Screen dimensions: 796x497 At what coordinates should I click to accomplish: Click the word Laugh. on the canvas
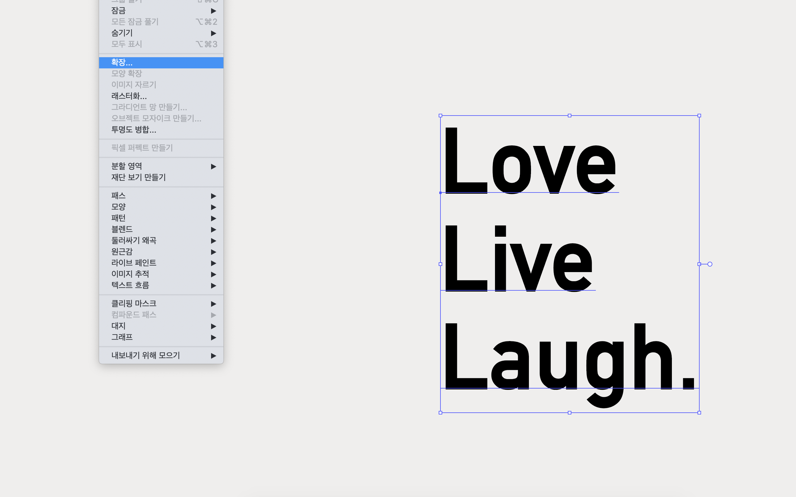click(569, 362)
